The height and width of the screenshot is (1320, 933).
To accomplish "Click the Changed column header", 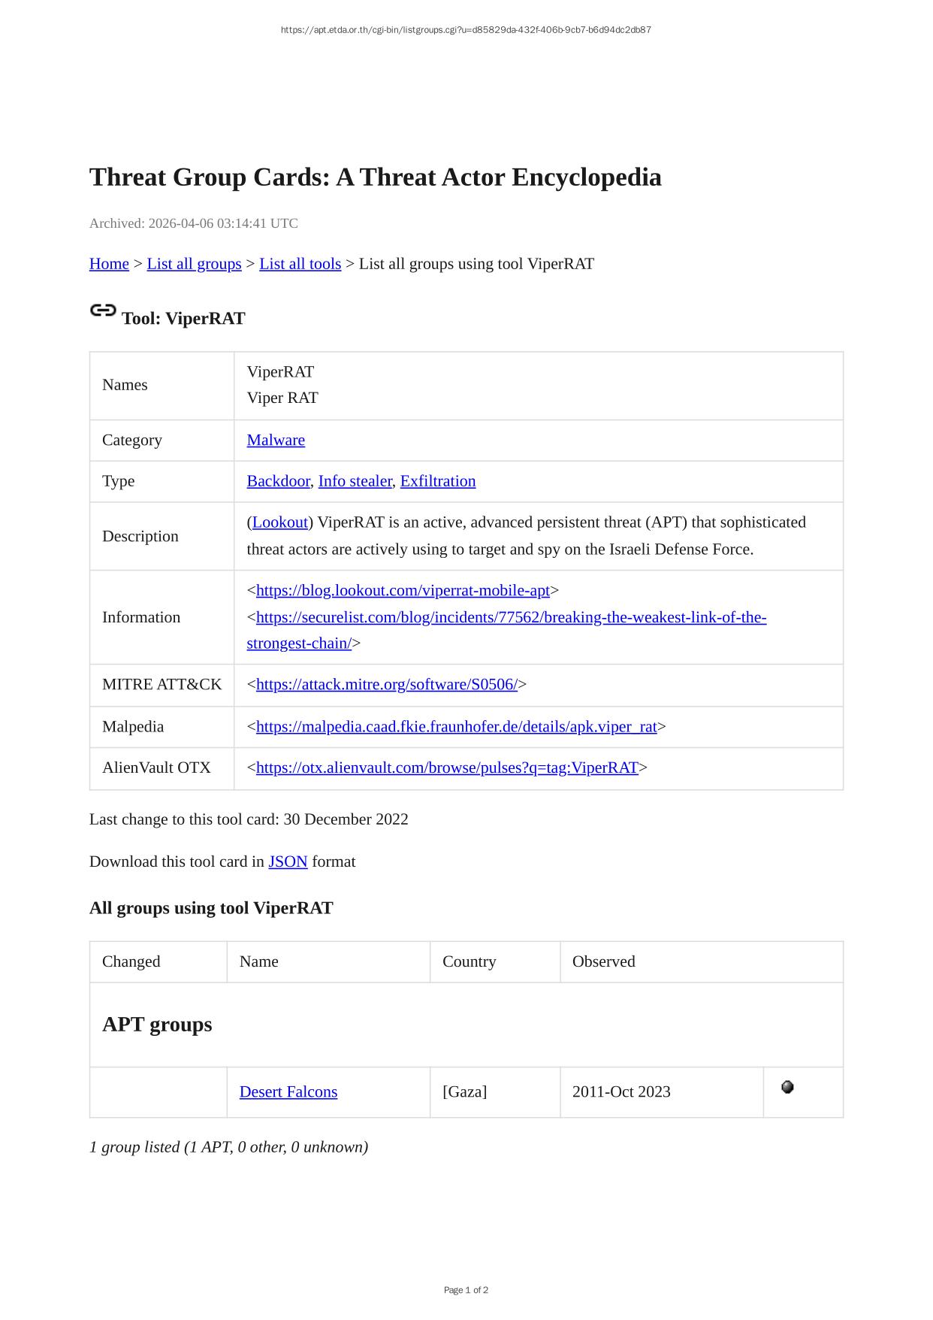I will (x=131, y=962).
